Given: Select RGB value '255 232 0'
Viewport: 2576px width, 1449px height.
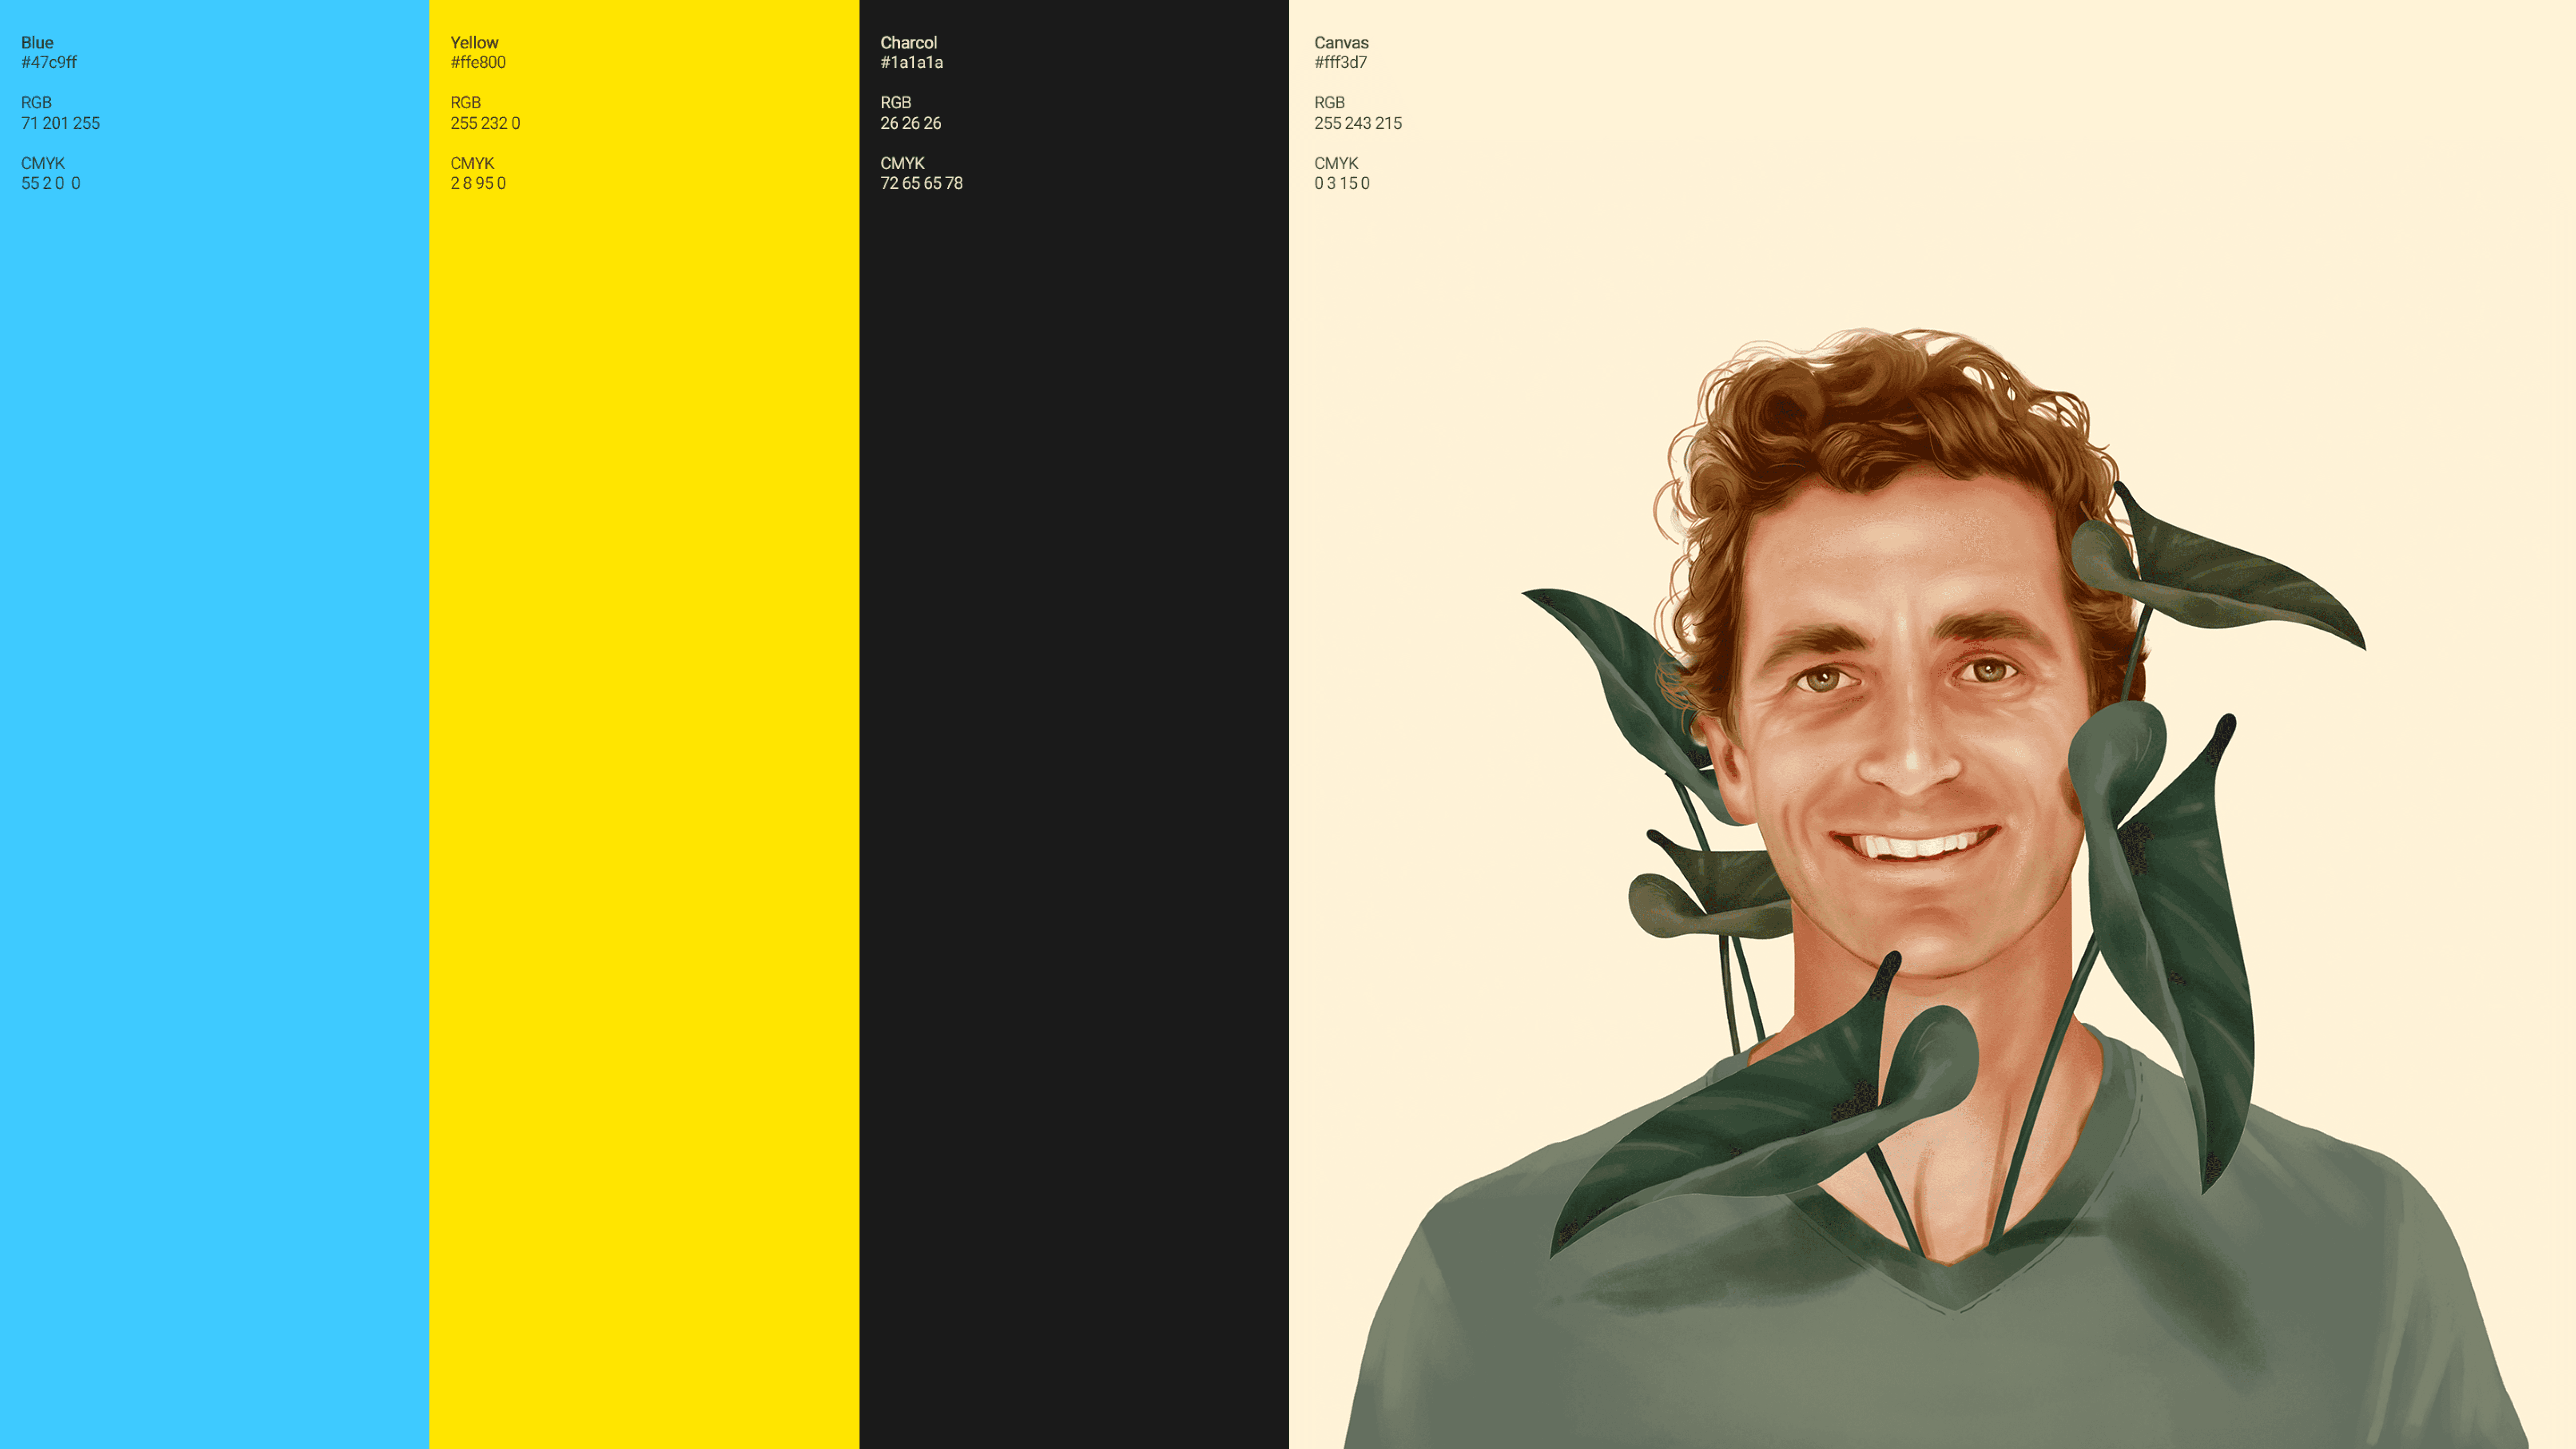Looking at the screenshot, I should (x=485, y=123).
